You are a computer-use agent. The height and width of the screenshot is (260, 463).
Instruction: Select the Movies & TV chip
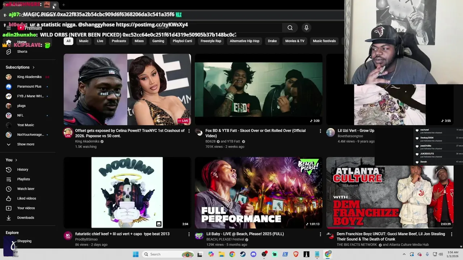[x=295, y=41]
